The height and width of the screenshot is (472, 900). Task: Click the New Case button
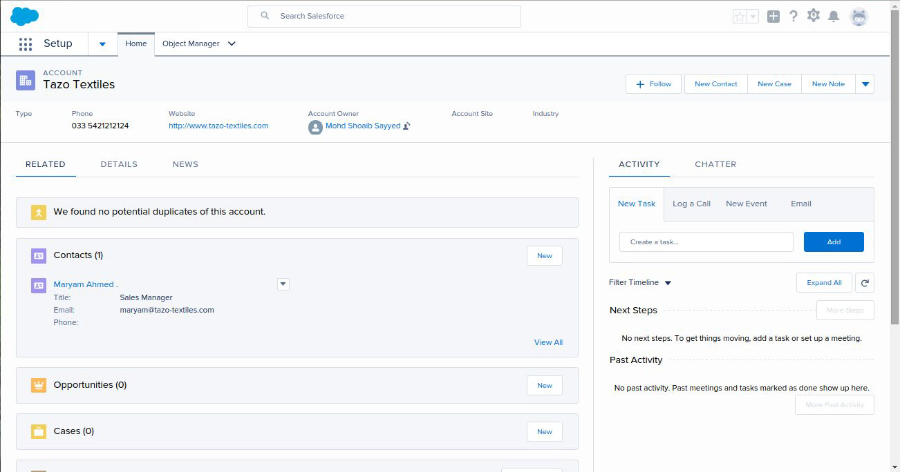click(x=774, y=84)
